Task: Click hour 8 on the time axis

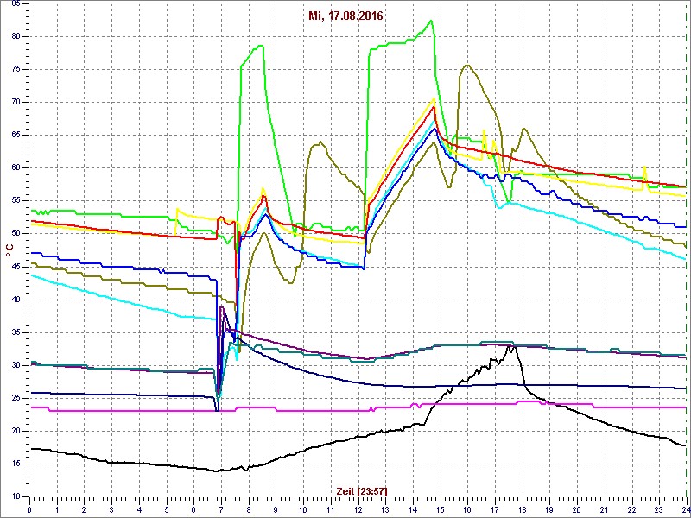Action: (249, 508)
